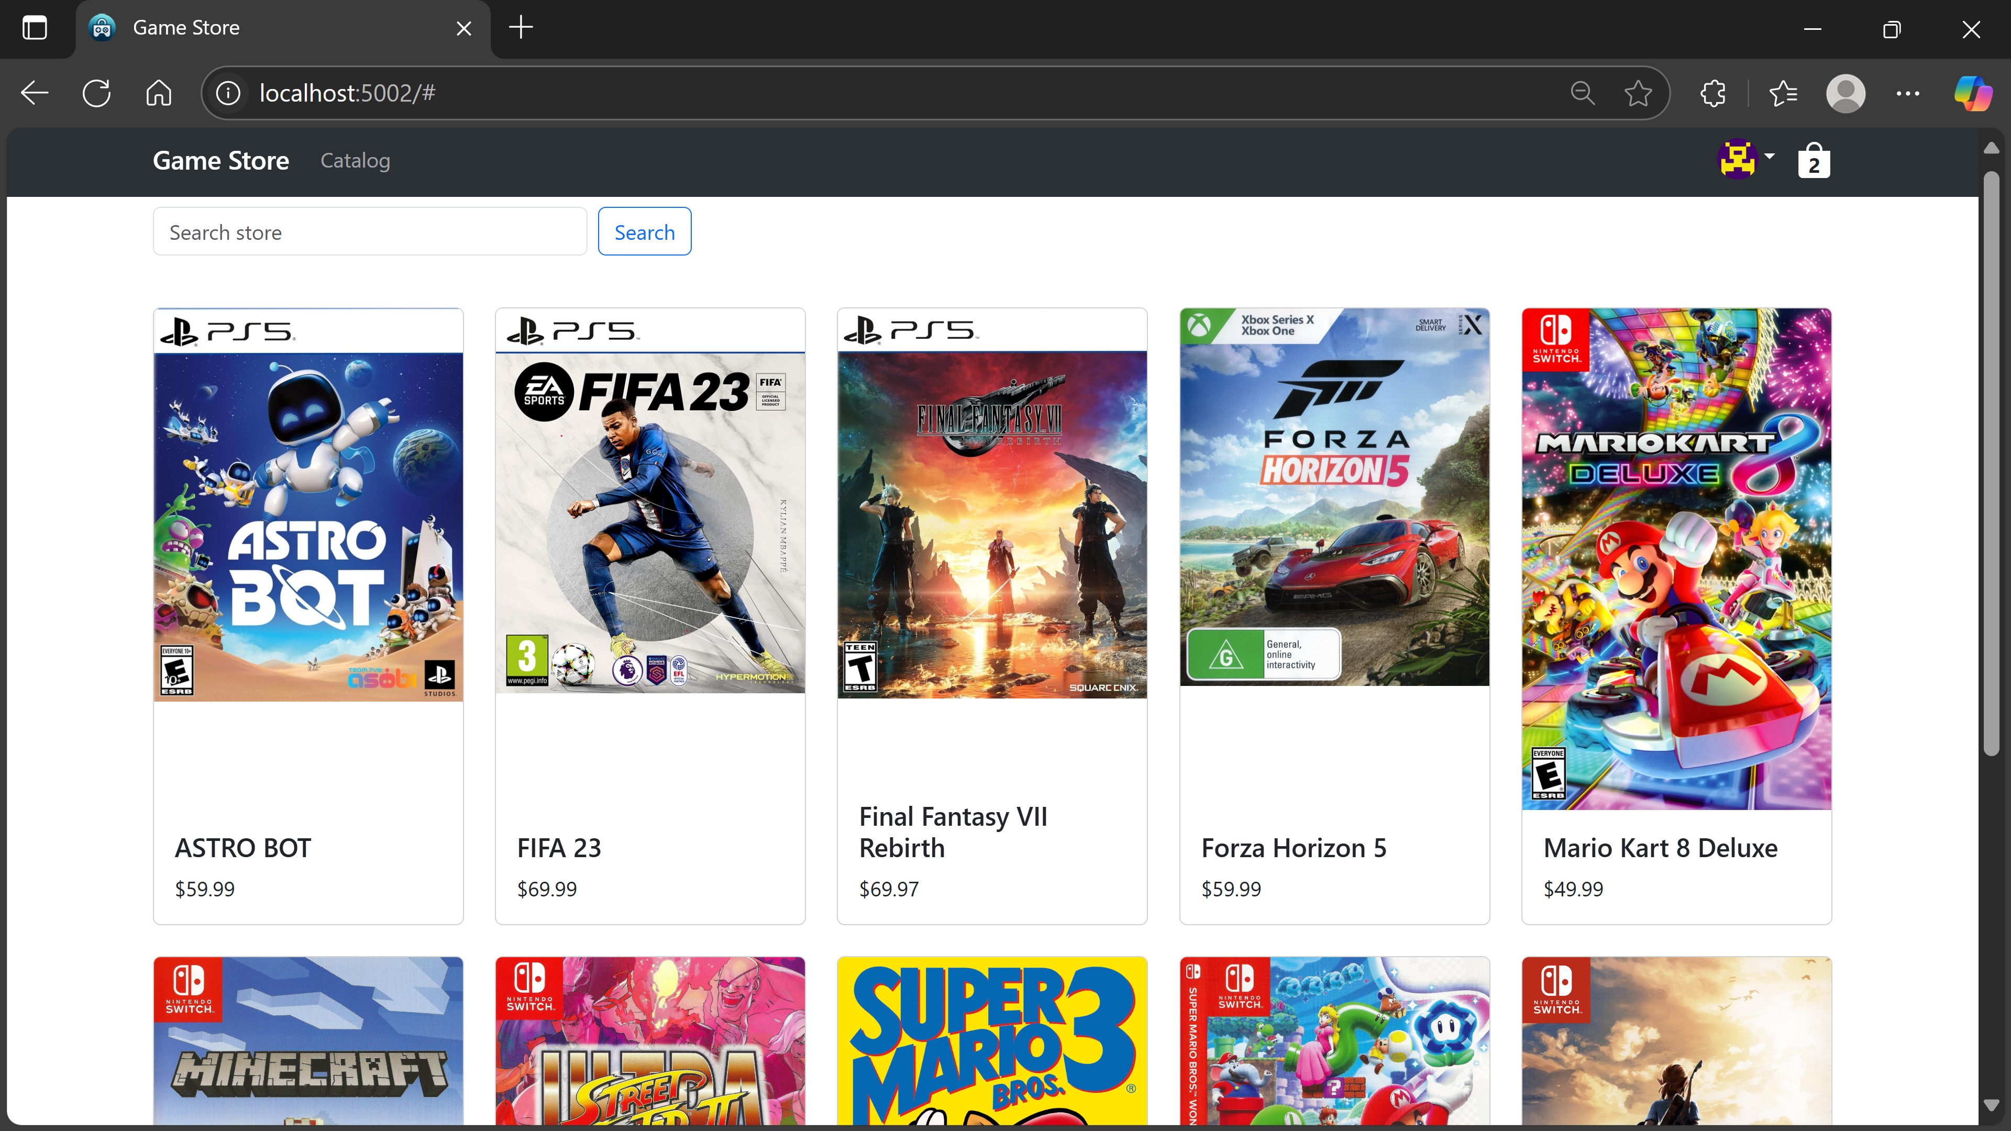Screen dimensions: 2011x1131
Task: Open browser Settings and more menu
Action: [1908, 94]
